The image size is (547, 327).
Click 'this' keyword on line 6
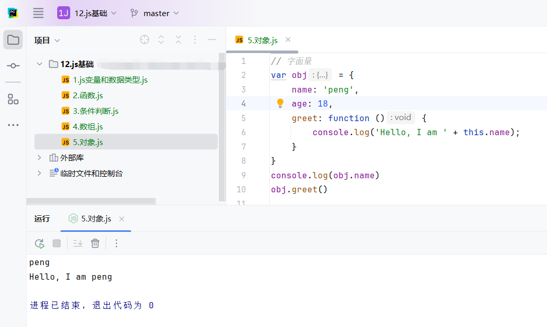click(x=473, y=133)
